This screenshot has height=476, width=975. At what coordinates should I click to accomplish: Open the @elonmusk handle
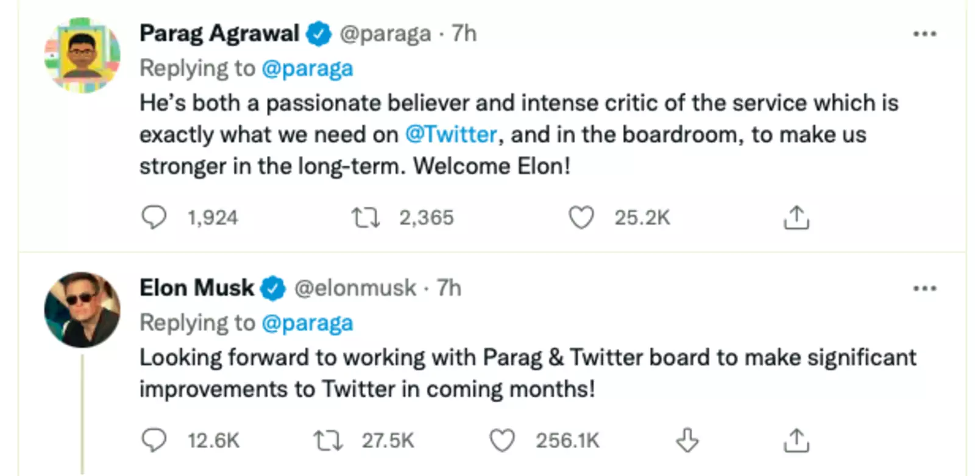(355, 288)
